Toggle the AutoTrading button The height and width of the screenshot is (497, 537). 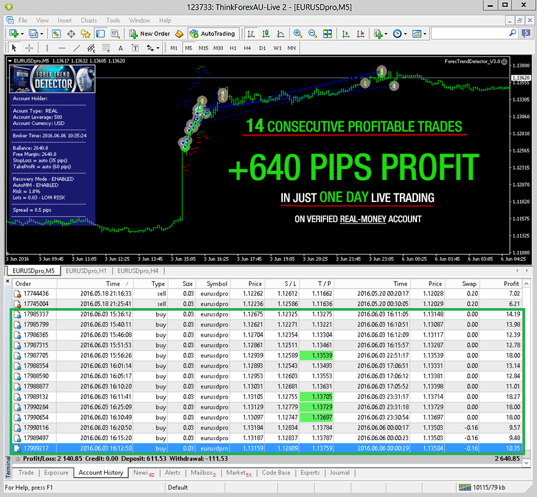(212, 34)
